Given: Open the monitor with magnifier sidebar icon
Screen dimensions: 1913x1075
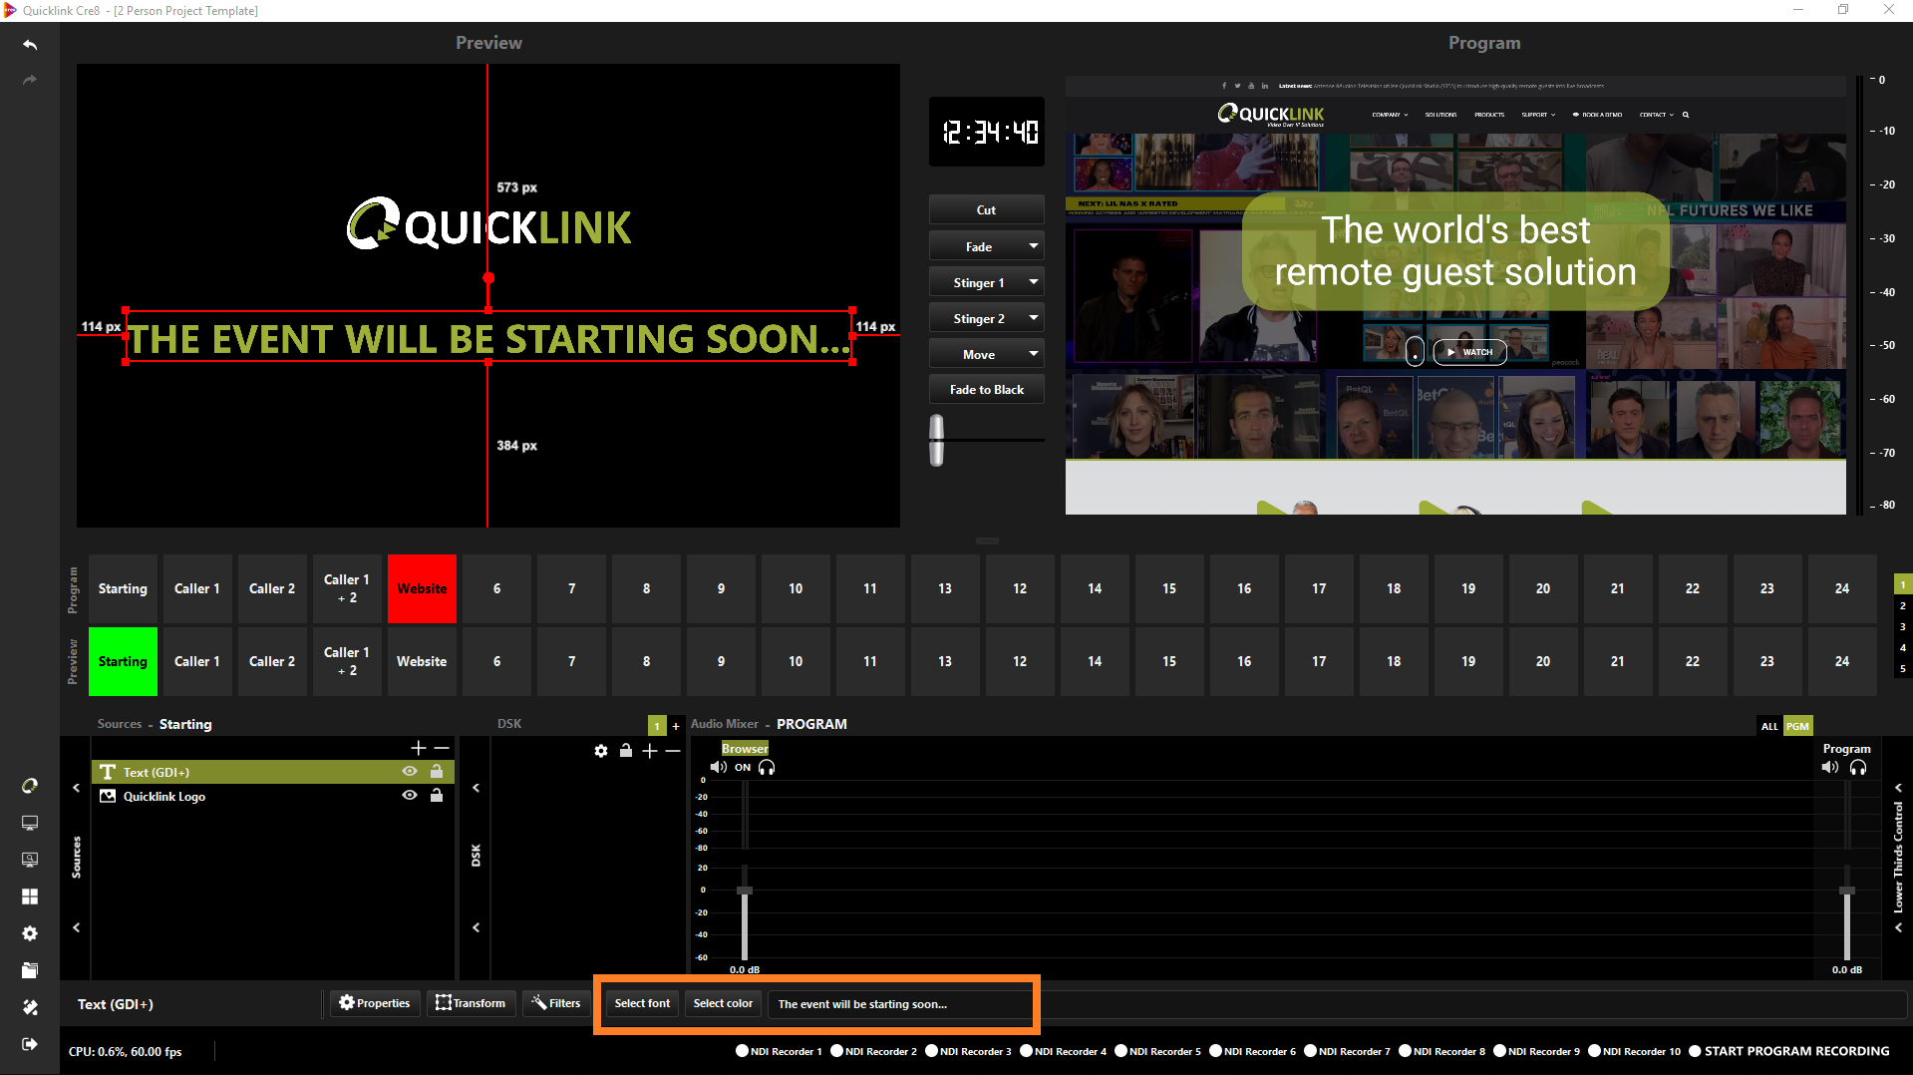Looking at the screenshot, I should click(30, 860).
